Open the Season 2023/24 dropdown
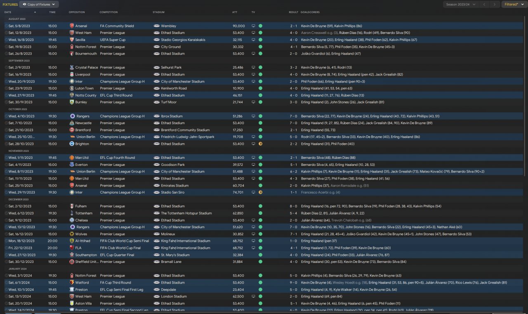This screenshot has height=314, width=528. [461, 4]
